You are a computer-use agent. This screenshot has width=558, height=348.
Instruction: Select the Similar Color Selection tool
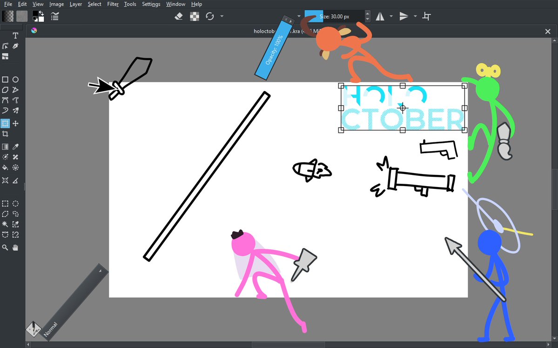pyautogui.click(x=15, y=224)
